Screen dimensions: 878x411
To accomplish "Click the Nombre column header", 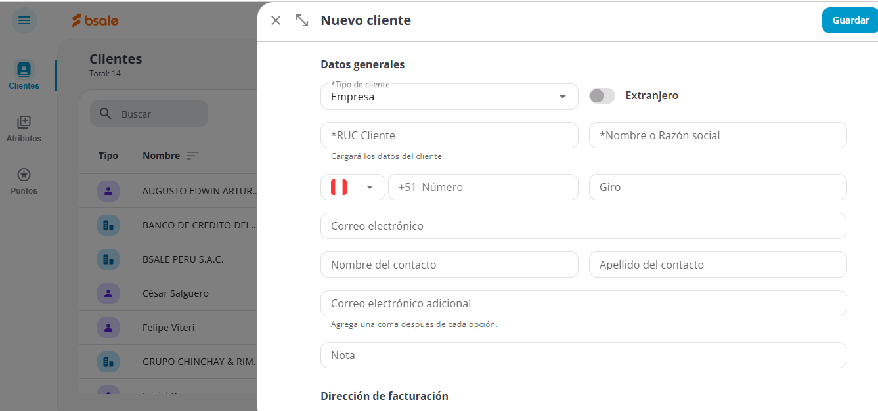I will [x=161, y=156].
